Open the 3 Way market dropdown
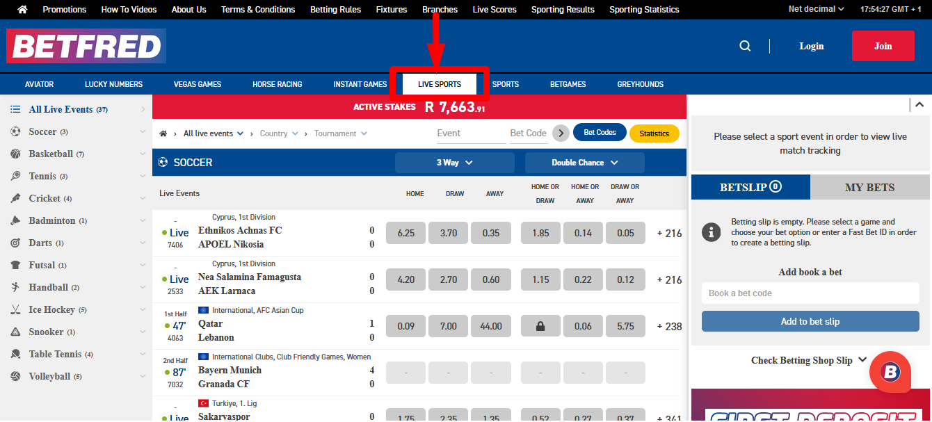This screenshot has height=422, width=932. (x=455, y=163)
